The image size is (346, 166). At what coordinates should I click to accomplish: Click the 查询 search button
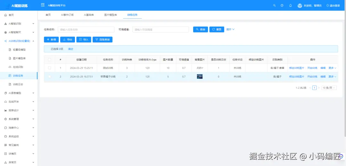[x=200, y=30]
